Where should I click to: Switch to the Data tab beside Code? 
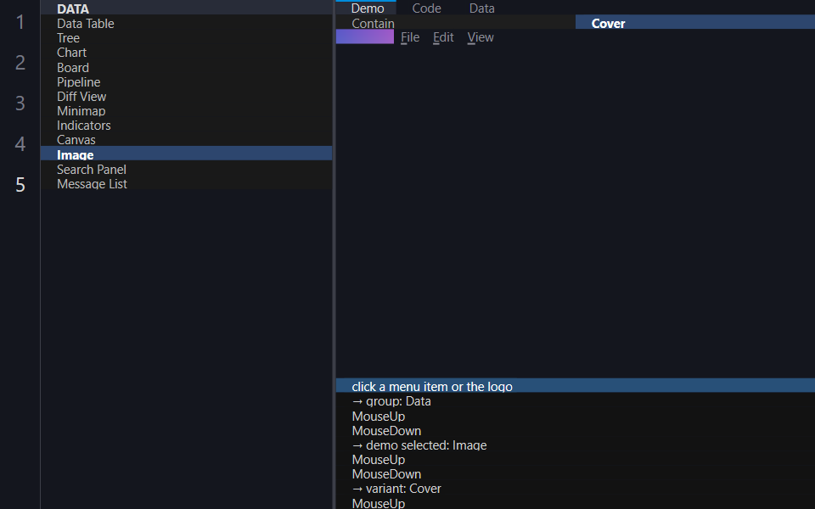482,8
